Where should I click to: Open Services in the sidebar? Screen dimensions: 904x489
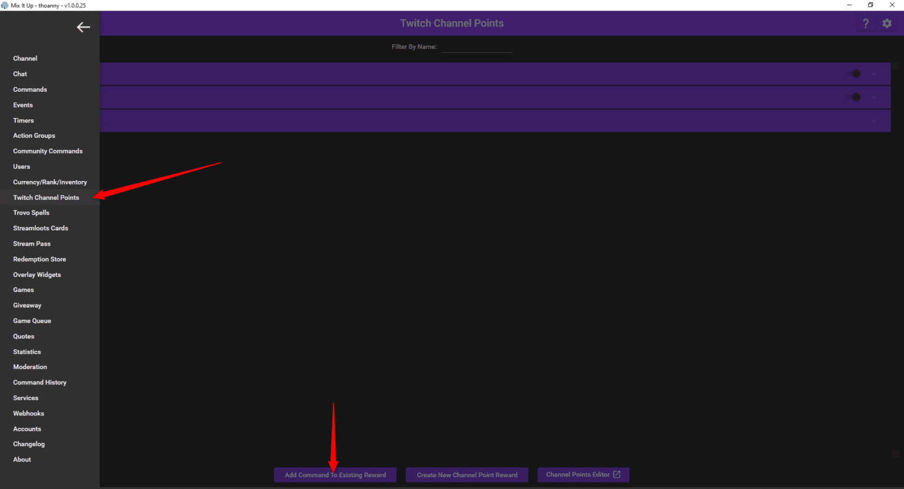point(26,398)
